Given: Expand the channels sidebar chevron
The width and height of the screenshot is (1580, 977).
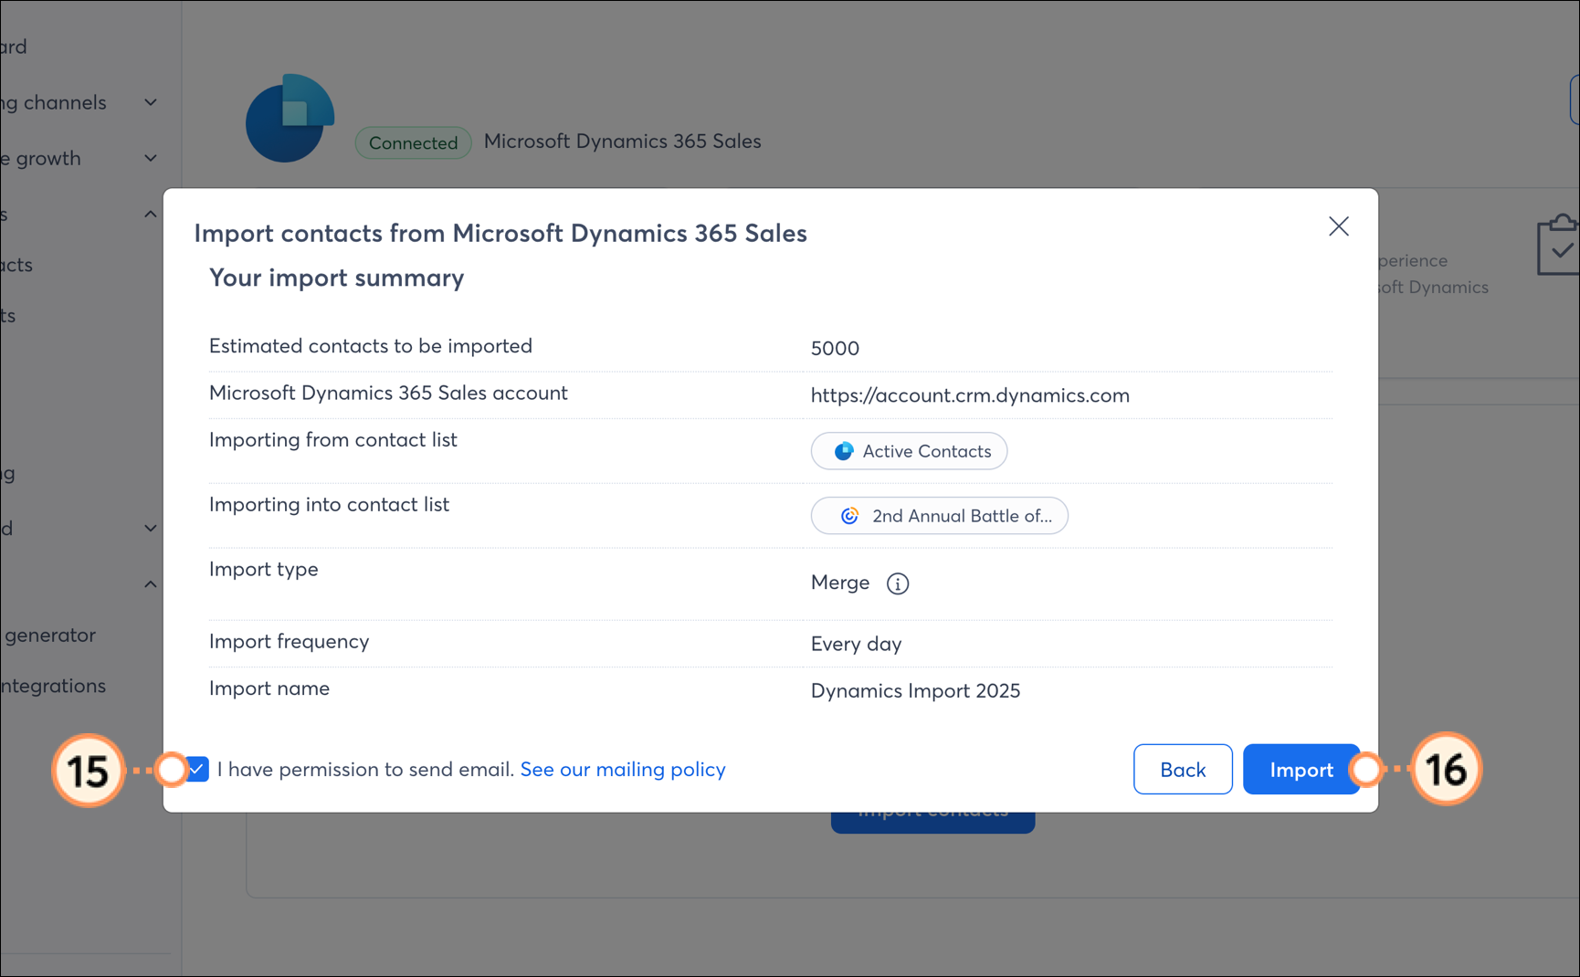Looking at the screenshot, I should point(152,102).
